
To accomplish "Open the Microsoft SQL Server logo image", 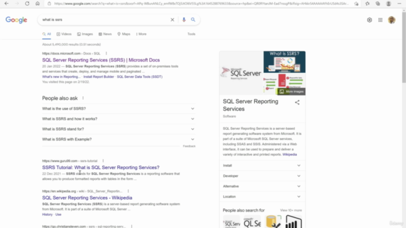I will pyautogui.click(x=241, y=73).
